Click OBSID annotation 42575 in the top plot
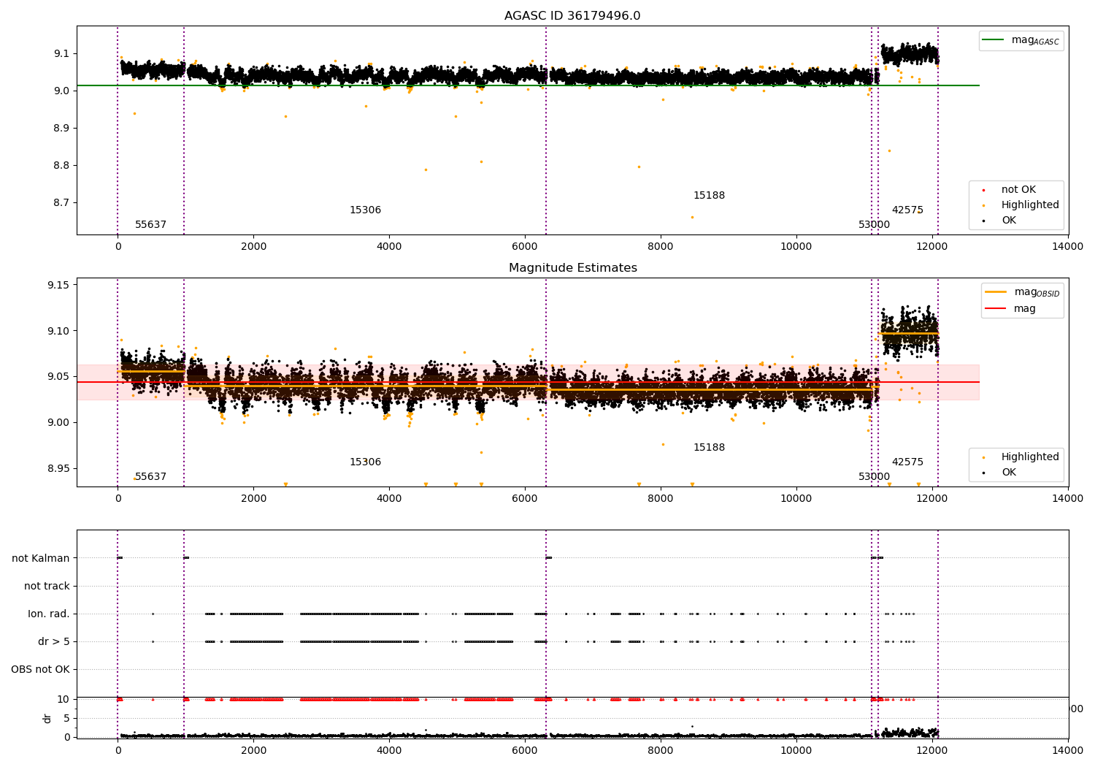The width and height of the screenshot is (1095, 767). coord(907,210)
